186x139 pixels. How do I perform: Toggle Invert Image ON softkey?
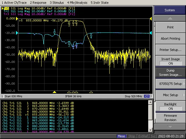(170, 61)
